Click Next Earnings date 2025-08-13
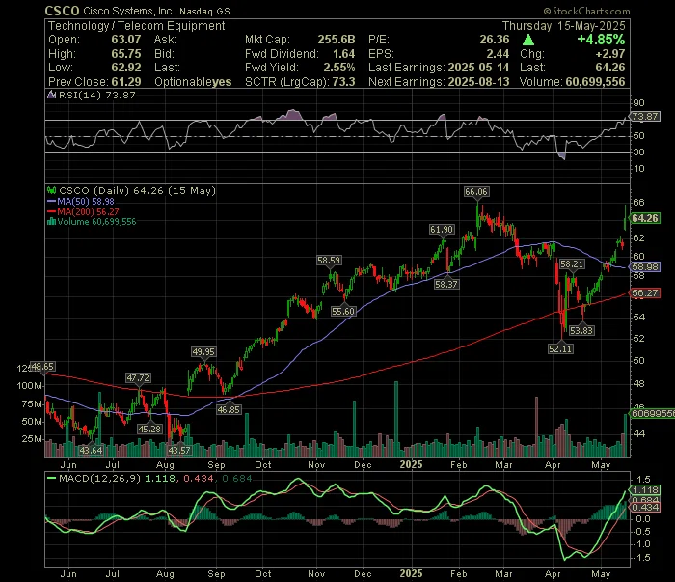 [478, 82]
